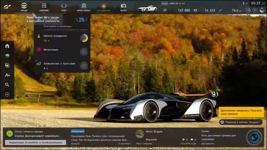The image size is (267, 150).
Task: Click the Gran Turismo logo icon
Action: click(7, 7)
